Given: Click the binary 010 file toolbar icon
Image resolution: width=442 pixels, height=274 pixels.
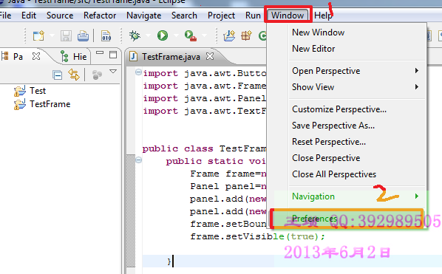Looking at the screenshot, I should 106,35.
